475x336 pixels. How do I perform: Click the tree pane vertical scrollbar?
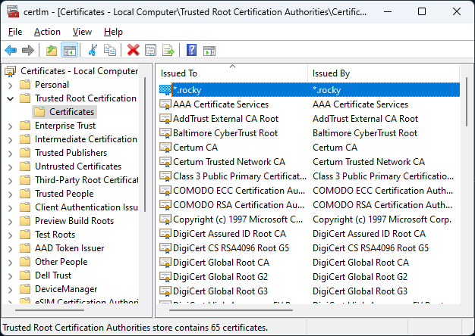click(x=145, y=145)
